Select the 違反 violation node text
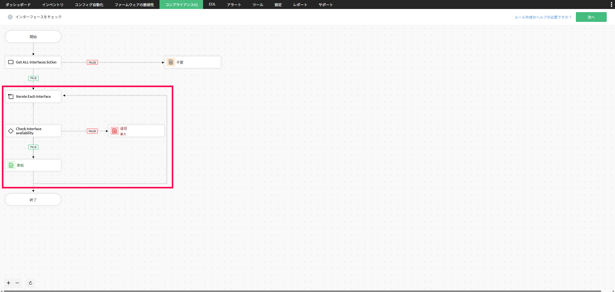The width and height of the screenshot is (615, 292). tap(124, 129)
